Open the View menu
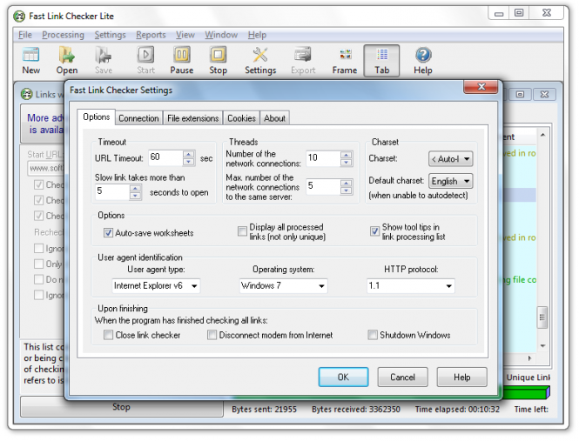 coord(185,35)
